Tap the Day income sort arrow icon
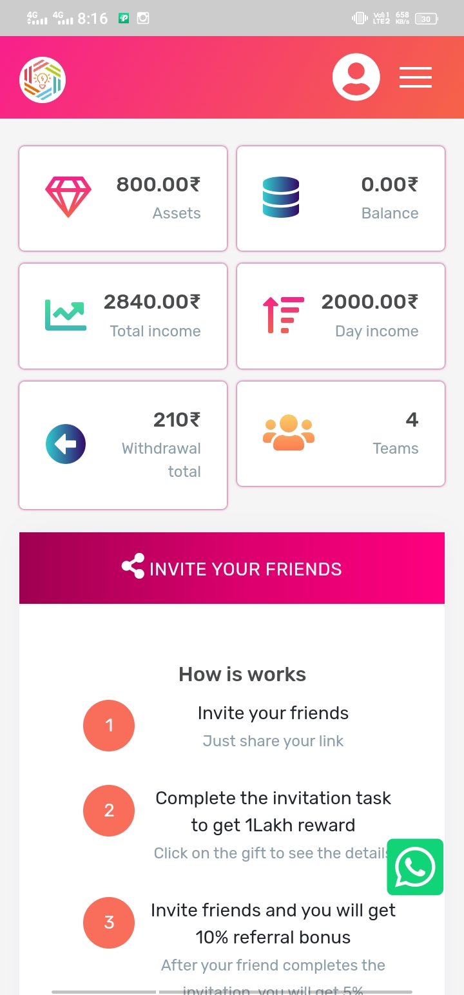 [x=283, y=314]
